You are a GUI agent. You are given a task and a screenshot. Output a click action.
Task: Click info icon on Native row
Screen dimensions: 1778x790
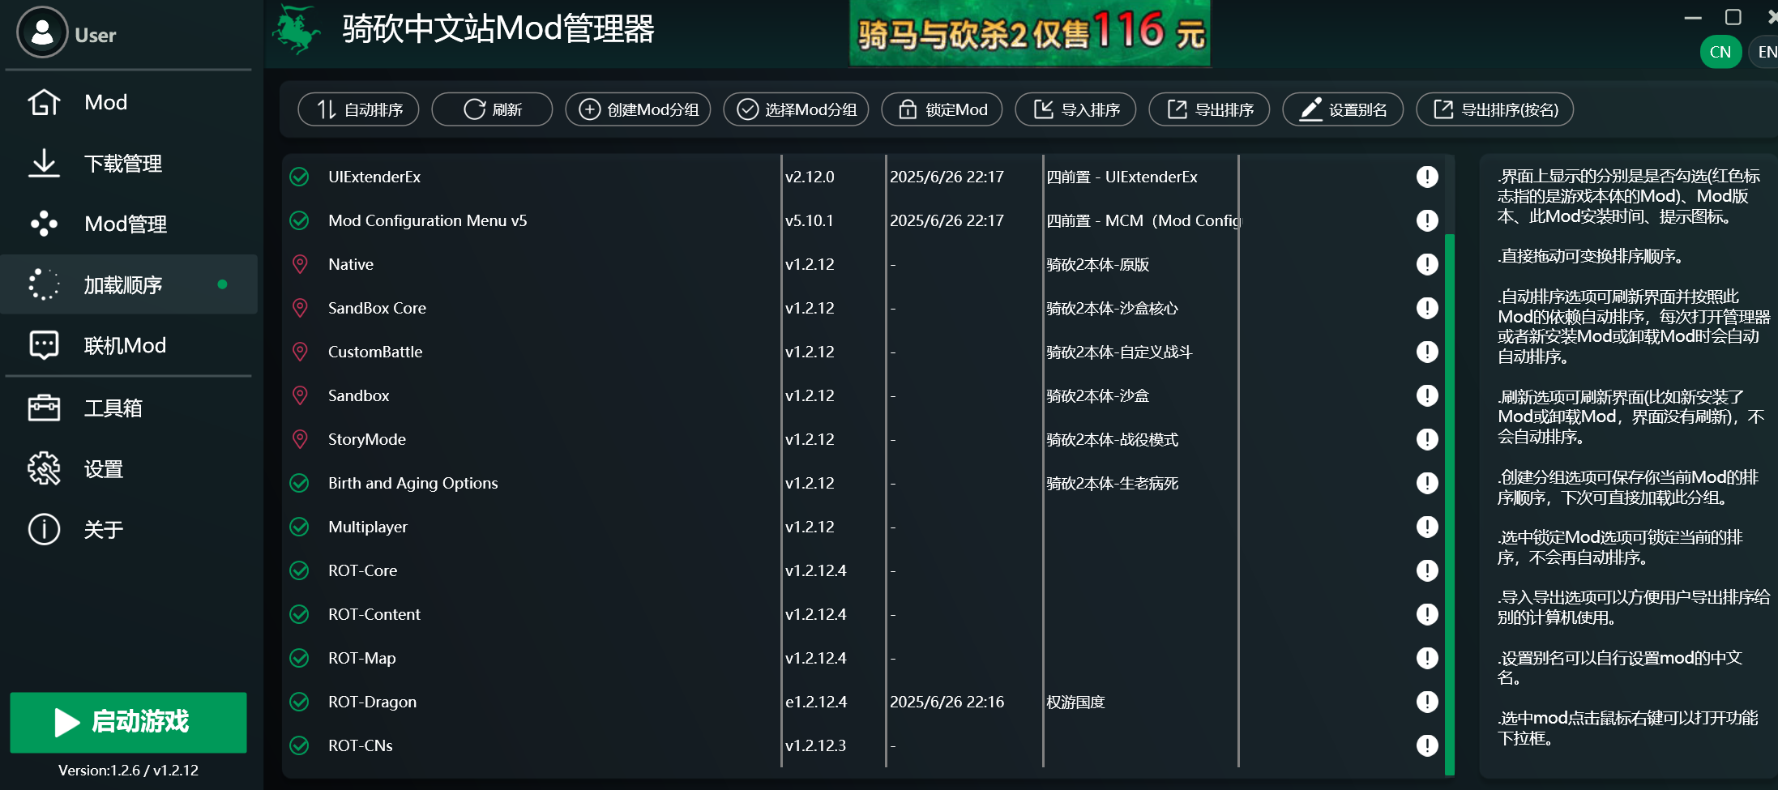pos(1427,264)
